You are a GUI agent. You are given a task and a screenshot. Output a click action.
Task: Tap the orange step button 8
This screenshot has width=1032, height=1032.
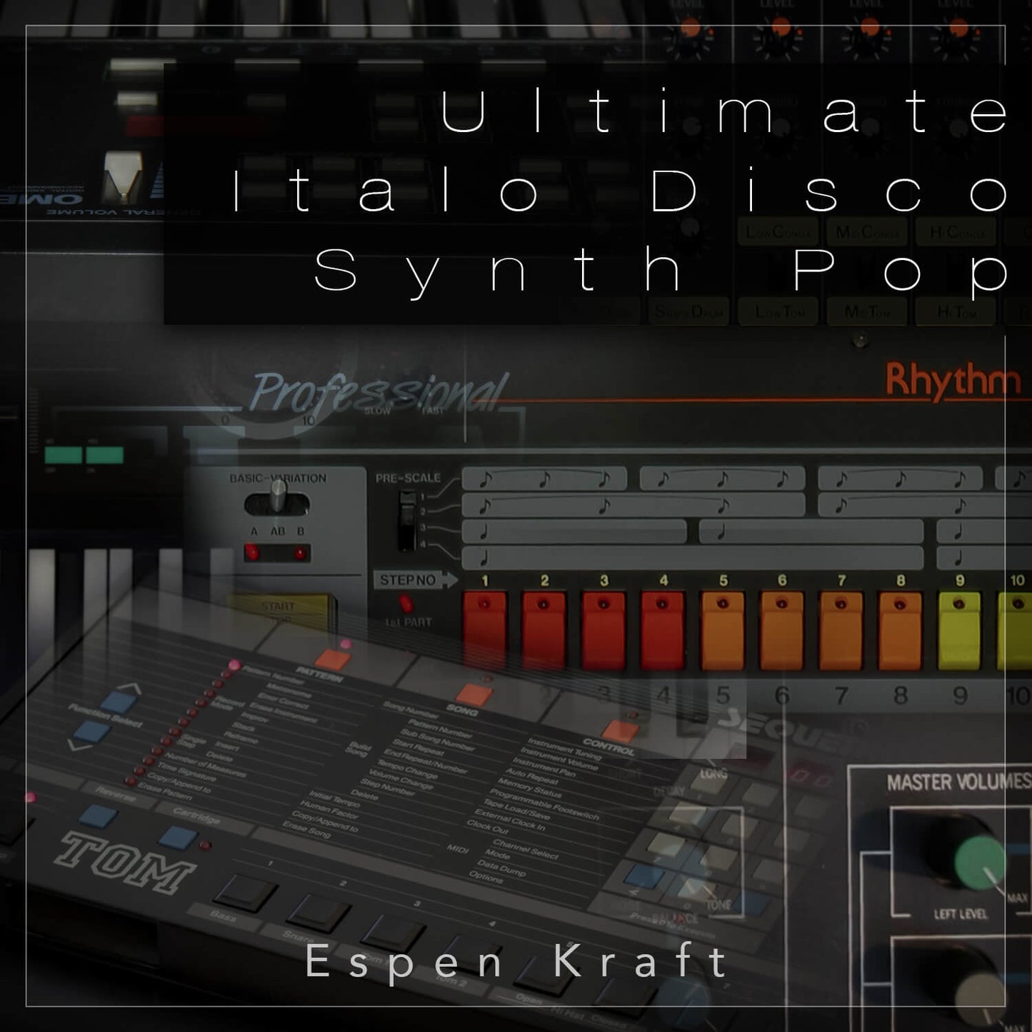pos(901,630)
